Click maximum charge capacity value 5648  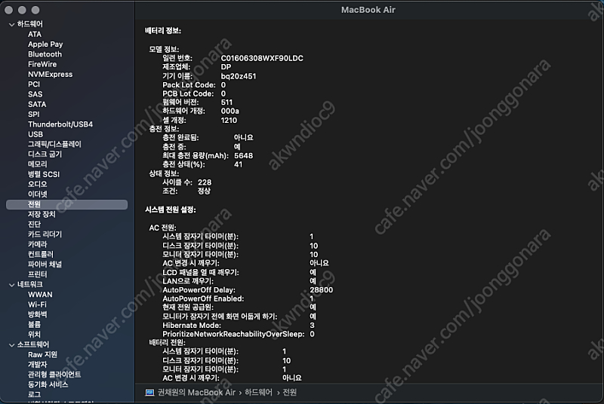coord(243,156)
